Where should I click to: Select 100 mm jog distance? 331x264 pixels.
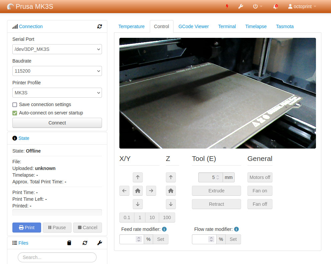(167, 217)
